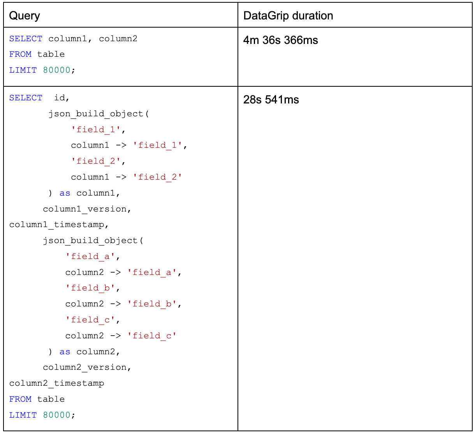
Task: Select the column2_timestamp line
Action: [x=56, y=383]
